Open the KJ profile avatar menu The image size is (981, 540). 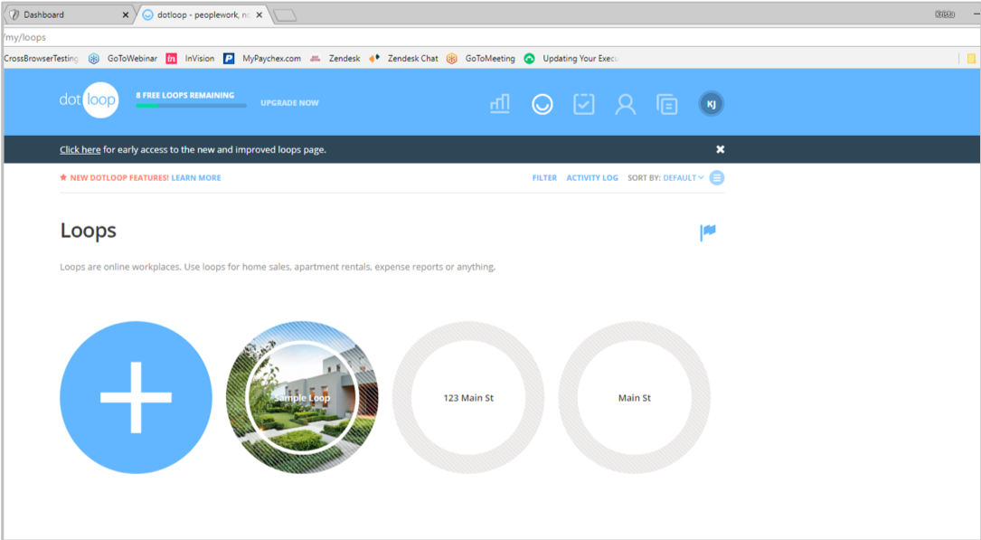click(x=711, y=103)
